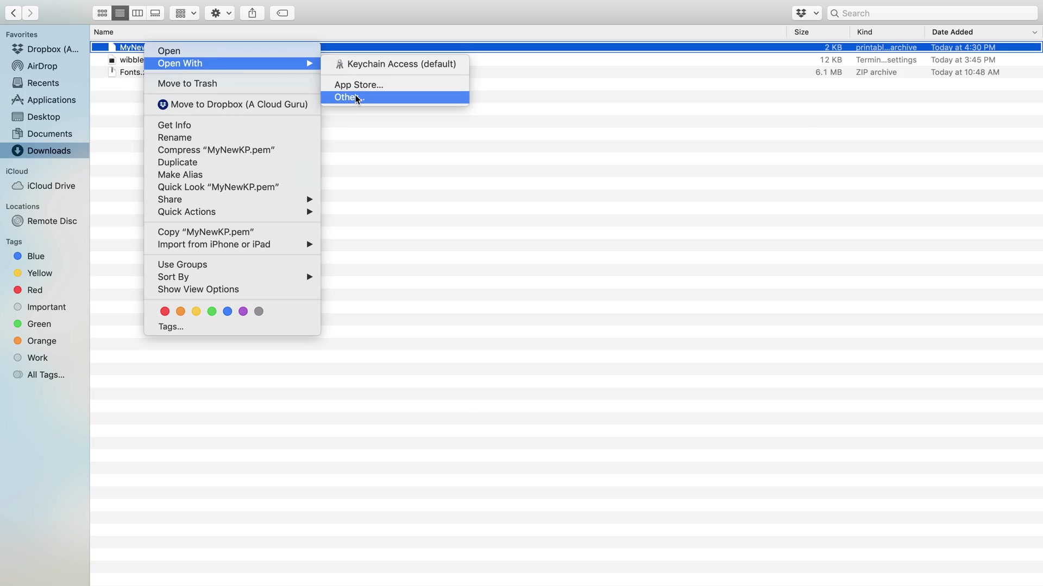
Task: Click the Share toolbar icon
Action: 252,13
